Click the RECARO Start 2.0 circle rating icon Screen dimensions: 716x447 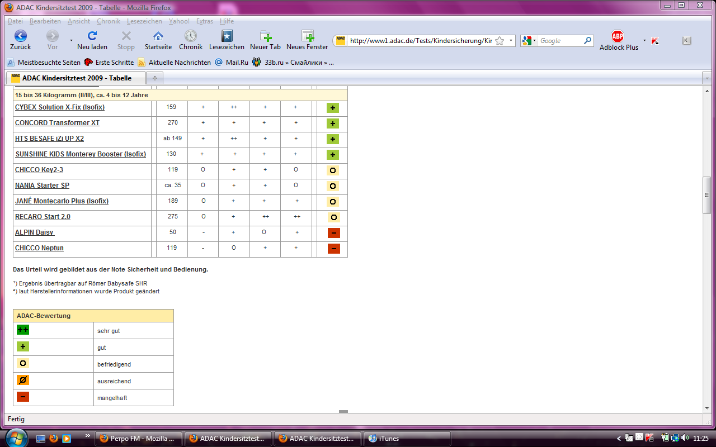click(x=334, y=217)
